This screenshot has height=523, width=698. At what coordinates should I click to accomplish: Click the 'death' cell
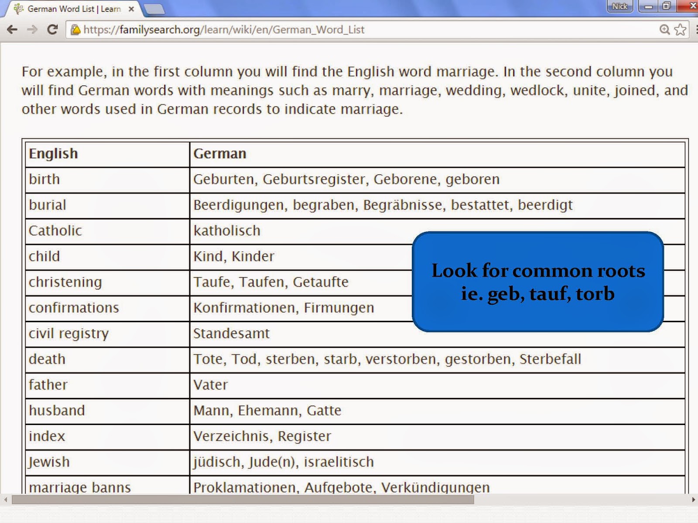pos(107,360)
